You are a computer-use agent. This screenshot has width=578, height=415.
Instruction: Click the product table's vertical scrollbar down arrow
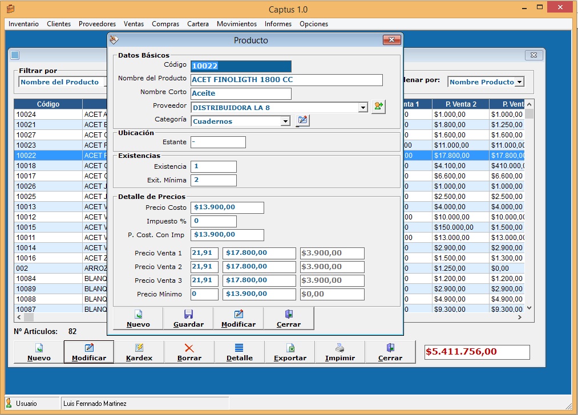(x=530, y=308)
